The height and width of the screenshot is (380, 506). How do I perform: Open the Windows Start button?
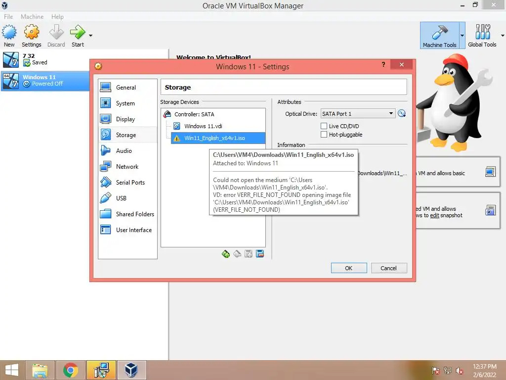12,370
